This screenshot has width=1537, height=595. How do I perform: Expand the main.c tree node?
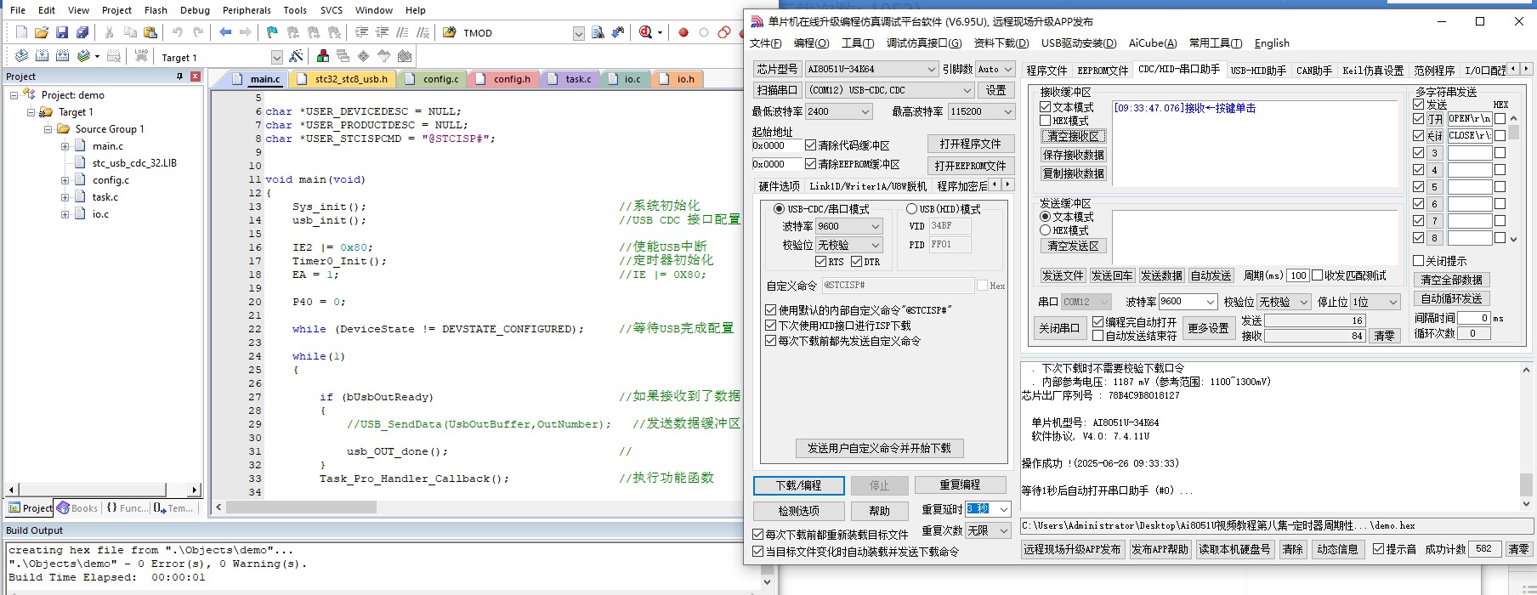65,146
